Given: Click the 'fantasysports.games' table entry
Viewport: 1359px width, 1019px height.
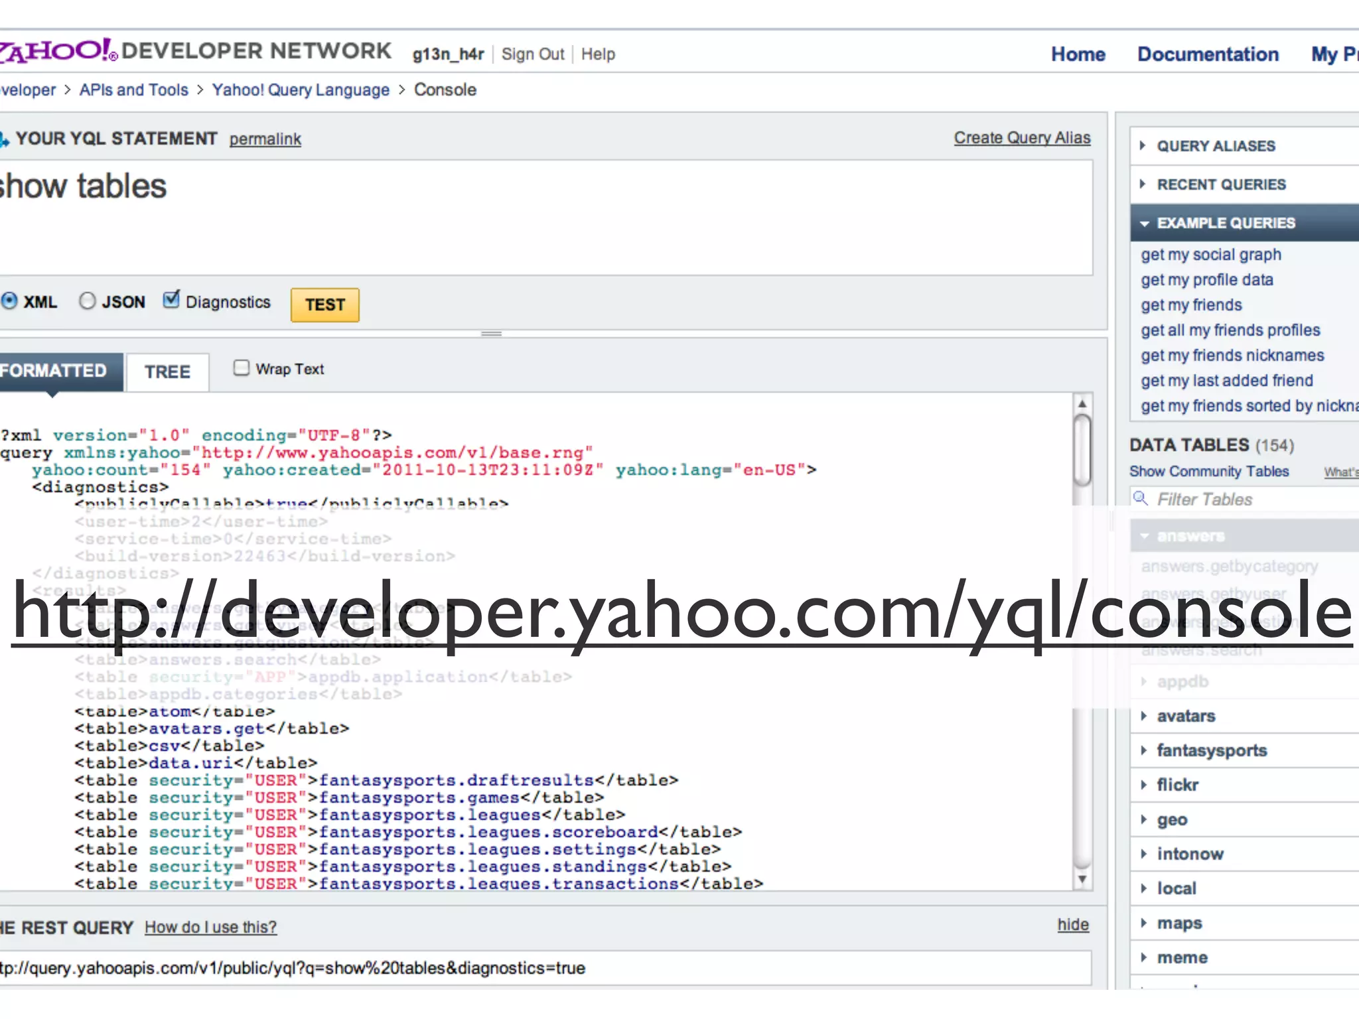Looking at the screenshot, I should click(x=339, y=798).
